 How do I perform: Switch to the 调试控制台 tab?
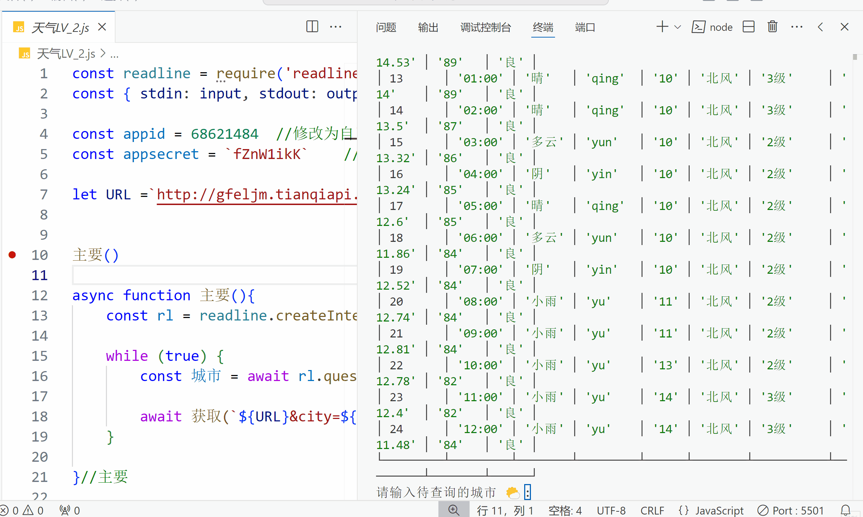point(486,27)
